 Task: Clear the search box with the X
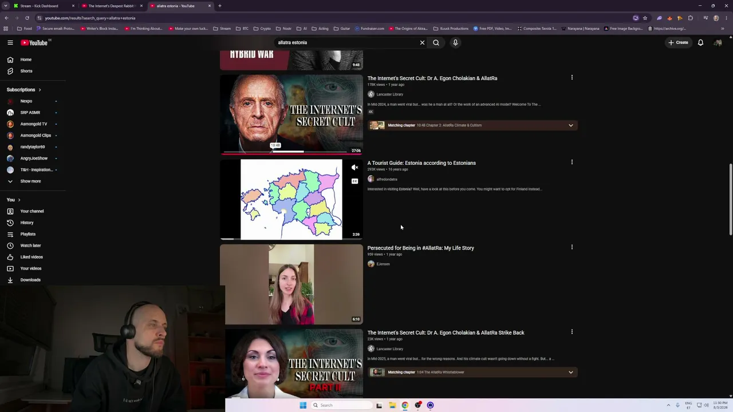(422, 42)
